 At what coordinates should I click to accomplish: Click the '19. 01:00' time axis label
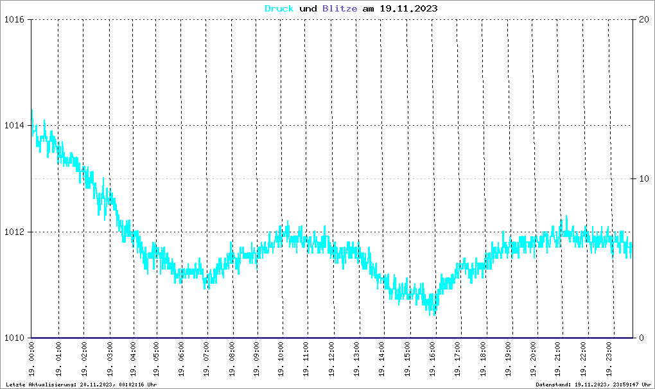(x=58, y=359)
